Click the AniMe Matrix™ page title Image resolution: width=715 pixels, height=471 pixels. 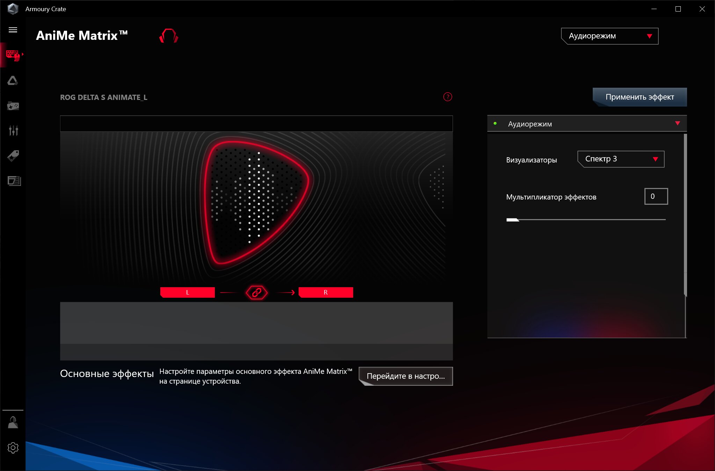tap(82, 36)
